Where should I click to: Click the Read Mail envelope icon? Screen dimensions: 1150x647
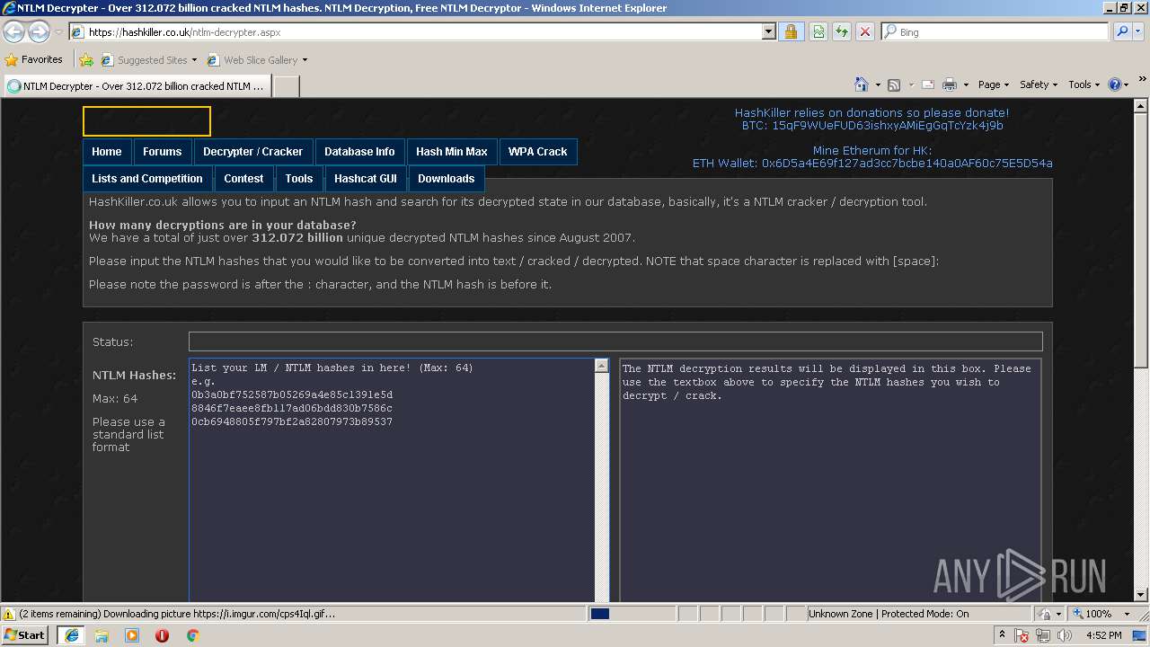(x=927, y=84)
